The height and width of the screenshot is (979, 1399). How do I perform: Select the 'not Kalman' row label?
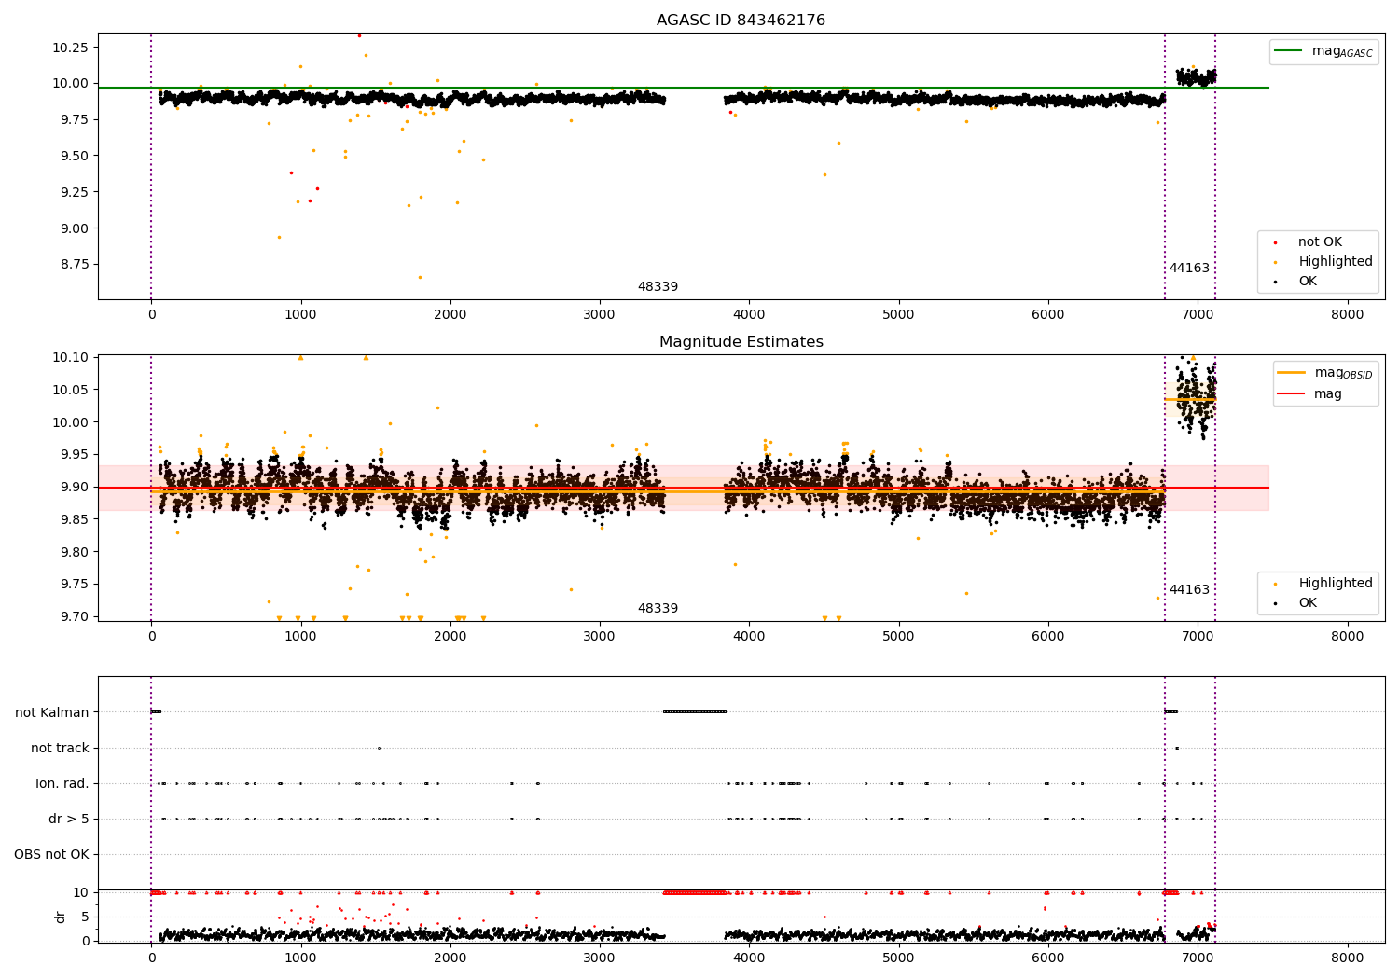click(52, 713)
